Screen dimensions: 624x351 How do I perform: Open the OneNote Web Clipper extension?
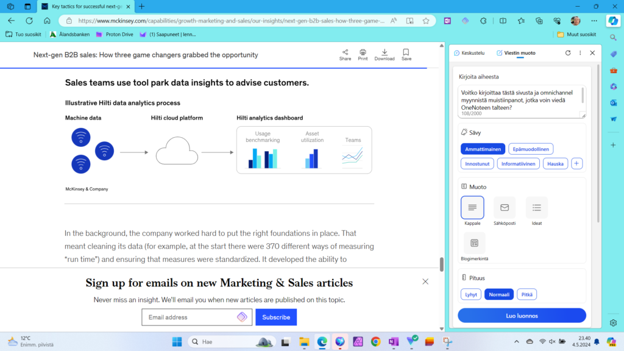click(447, 21)
